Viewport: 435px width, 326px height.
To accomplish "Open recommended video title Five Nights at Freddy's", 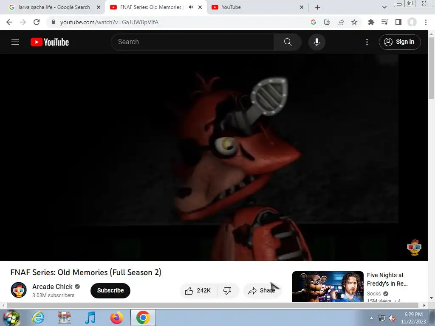I will 387,279.
